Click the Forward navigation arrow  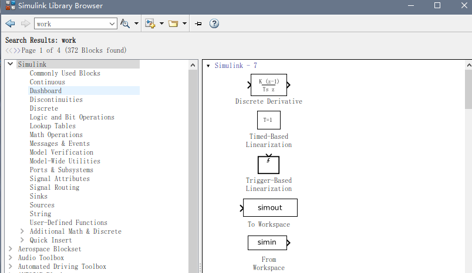[x=25, y=23]
